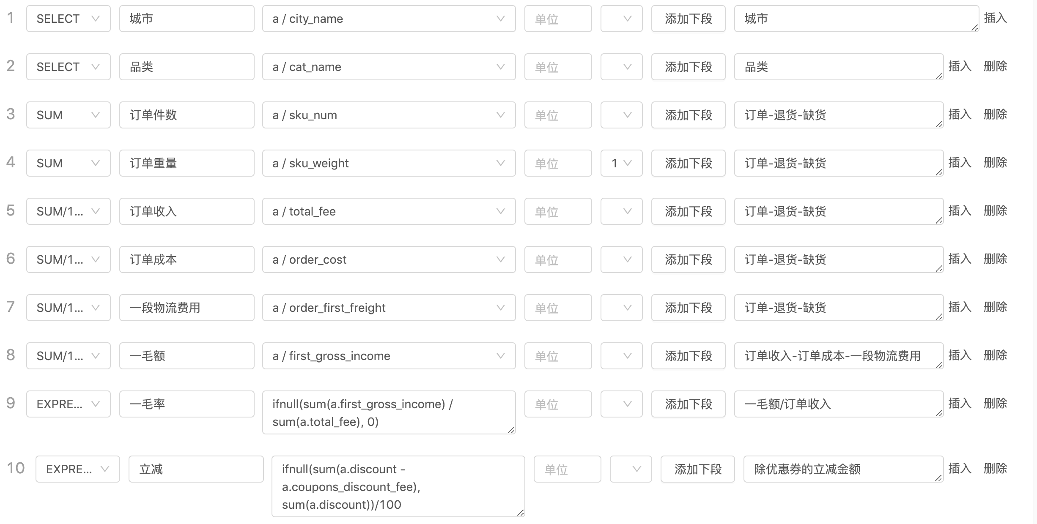Screen dimensions: 1037x524
Task: Click the 订单收入-订单成本-一段物流费用 description box
Action: coord(838,356)
